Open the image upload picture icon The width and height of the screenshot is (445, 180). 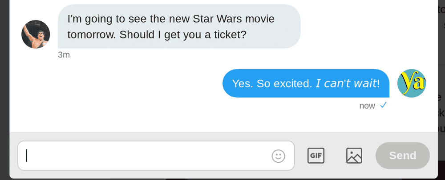(354, 156)
